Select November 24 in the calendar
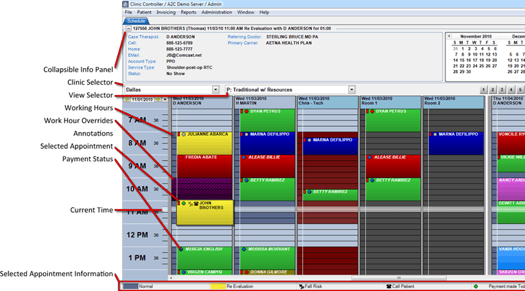525x291 pixels. click(x=475, y=66)
